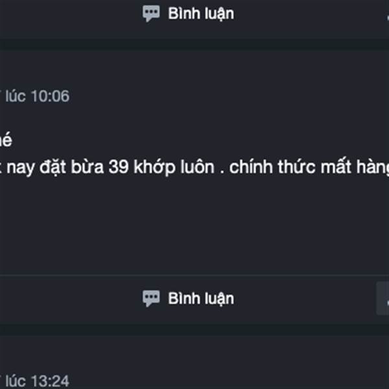Click the time "13:24" in the bottom header
This screenshot has width=389, height=389.
coord(51,381)
